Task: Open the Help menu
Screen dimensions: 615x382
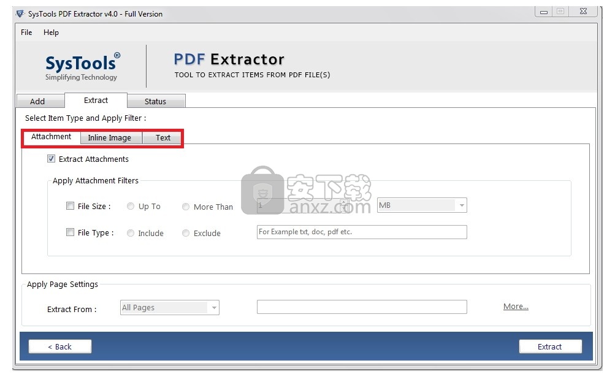Action: pyautogui.click(x=51, y=32)
